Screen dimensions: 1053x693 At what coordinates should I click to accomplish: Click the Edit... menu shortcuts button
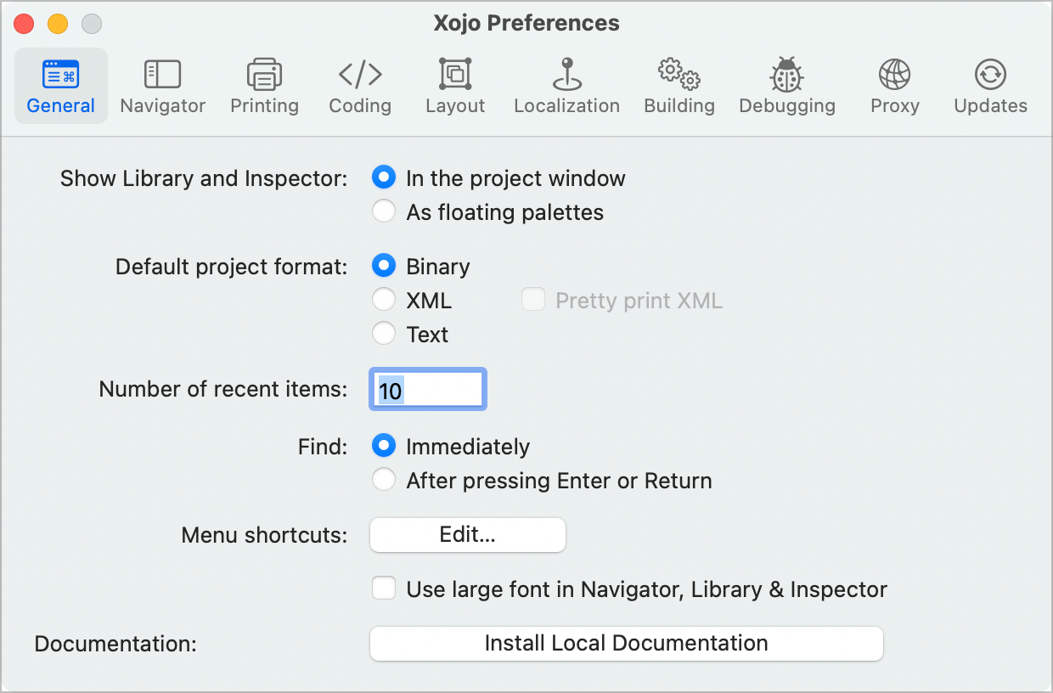click(x=467, y=535)
